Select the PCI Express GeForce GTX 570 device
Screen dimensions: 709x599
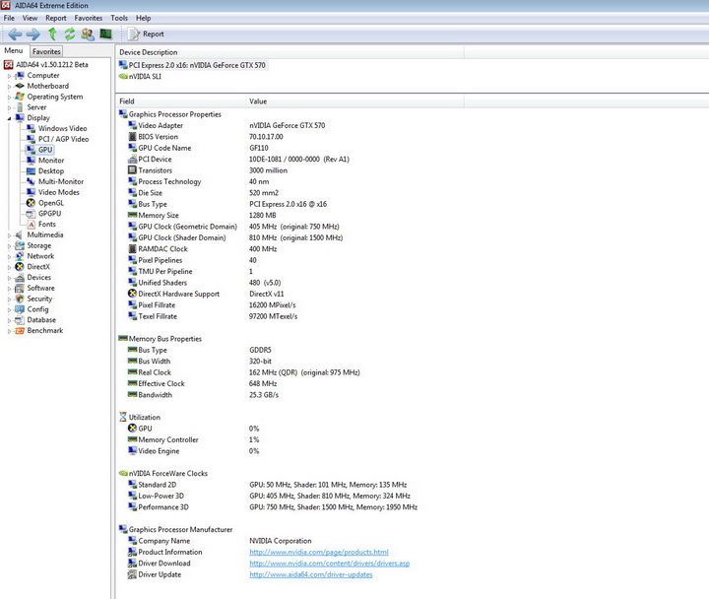tap(193, 65)
